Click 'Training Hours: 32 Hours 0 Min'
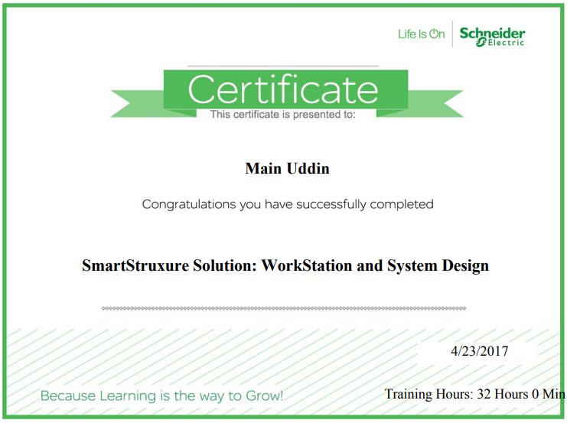 point(474,394)
